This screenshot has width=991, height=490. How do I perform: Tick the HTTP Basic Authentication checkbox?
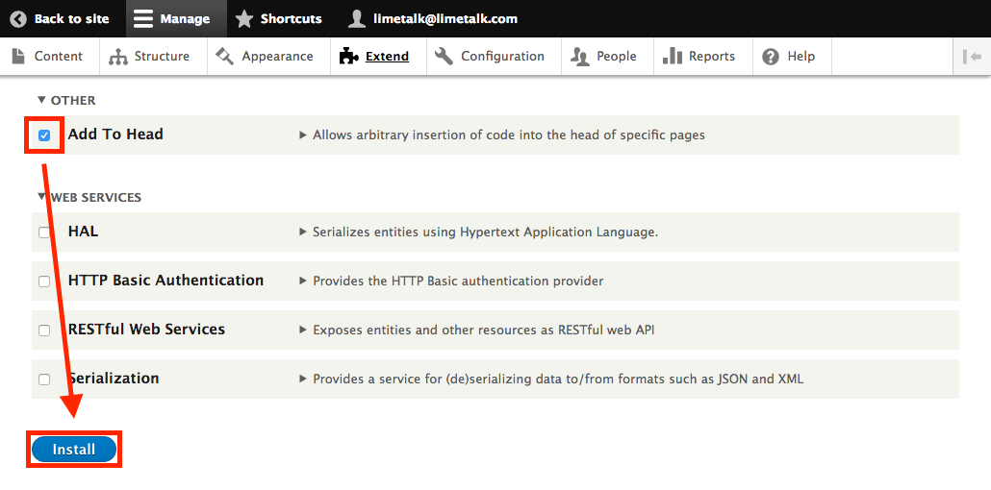click(44, 282)
